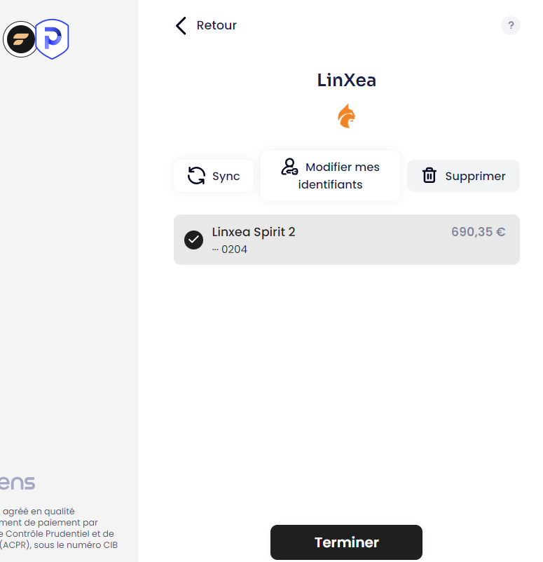This screenshot has height=562, width=543.
Task: Click the ACPR regulatory notice text
Action: click(x=59, y=528)
